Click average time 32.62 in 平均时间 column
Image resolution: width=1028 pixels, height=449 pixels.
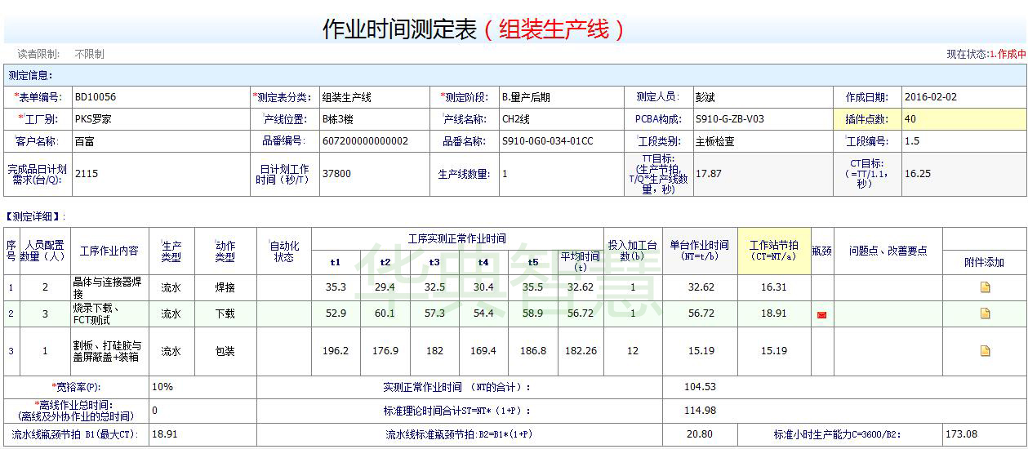(x=581, y=287)
